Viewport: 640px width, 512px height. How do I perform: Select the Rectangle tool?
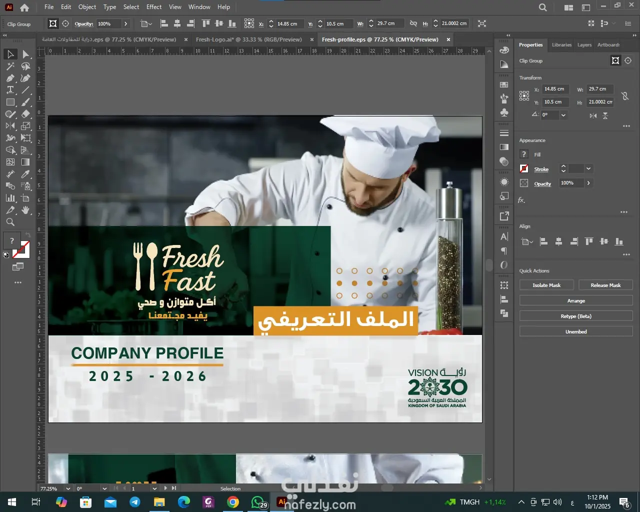(x=10, y=102)
